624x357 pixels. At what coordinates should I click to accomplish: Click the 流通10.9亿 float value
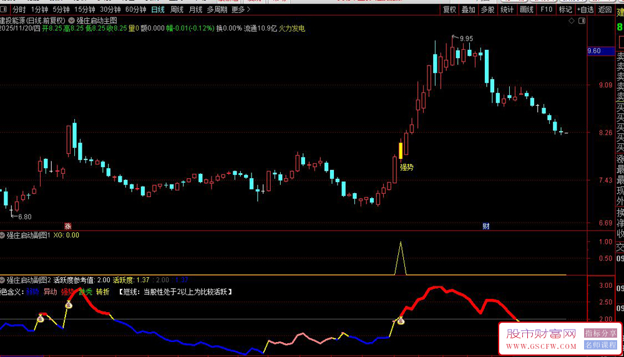pos(260,28)
